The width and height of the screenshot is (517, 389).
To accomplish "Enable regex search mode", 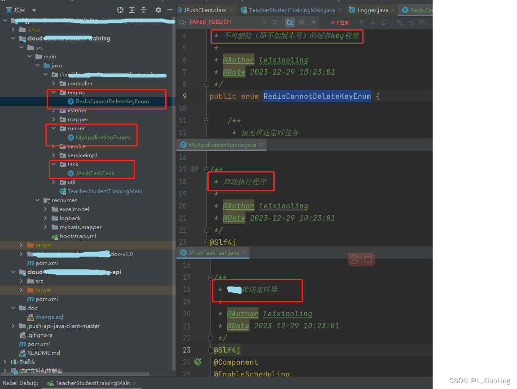I will (313, 22).
